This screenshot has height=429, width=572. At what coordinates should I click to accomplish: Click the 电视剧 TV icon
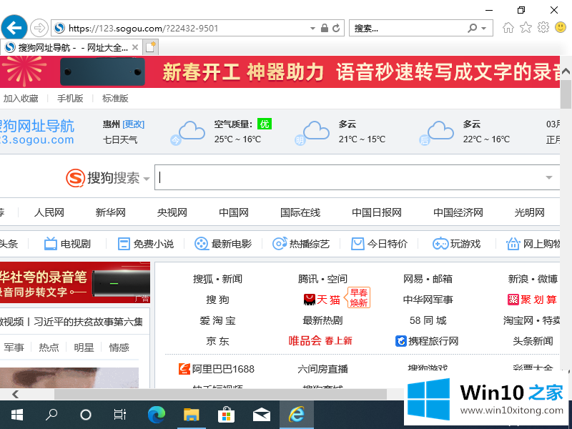click(51, 244)
